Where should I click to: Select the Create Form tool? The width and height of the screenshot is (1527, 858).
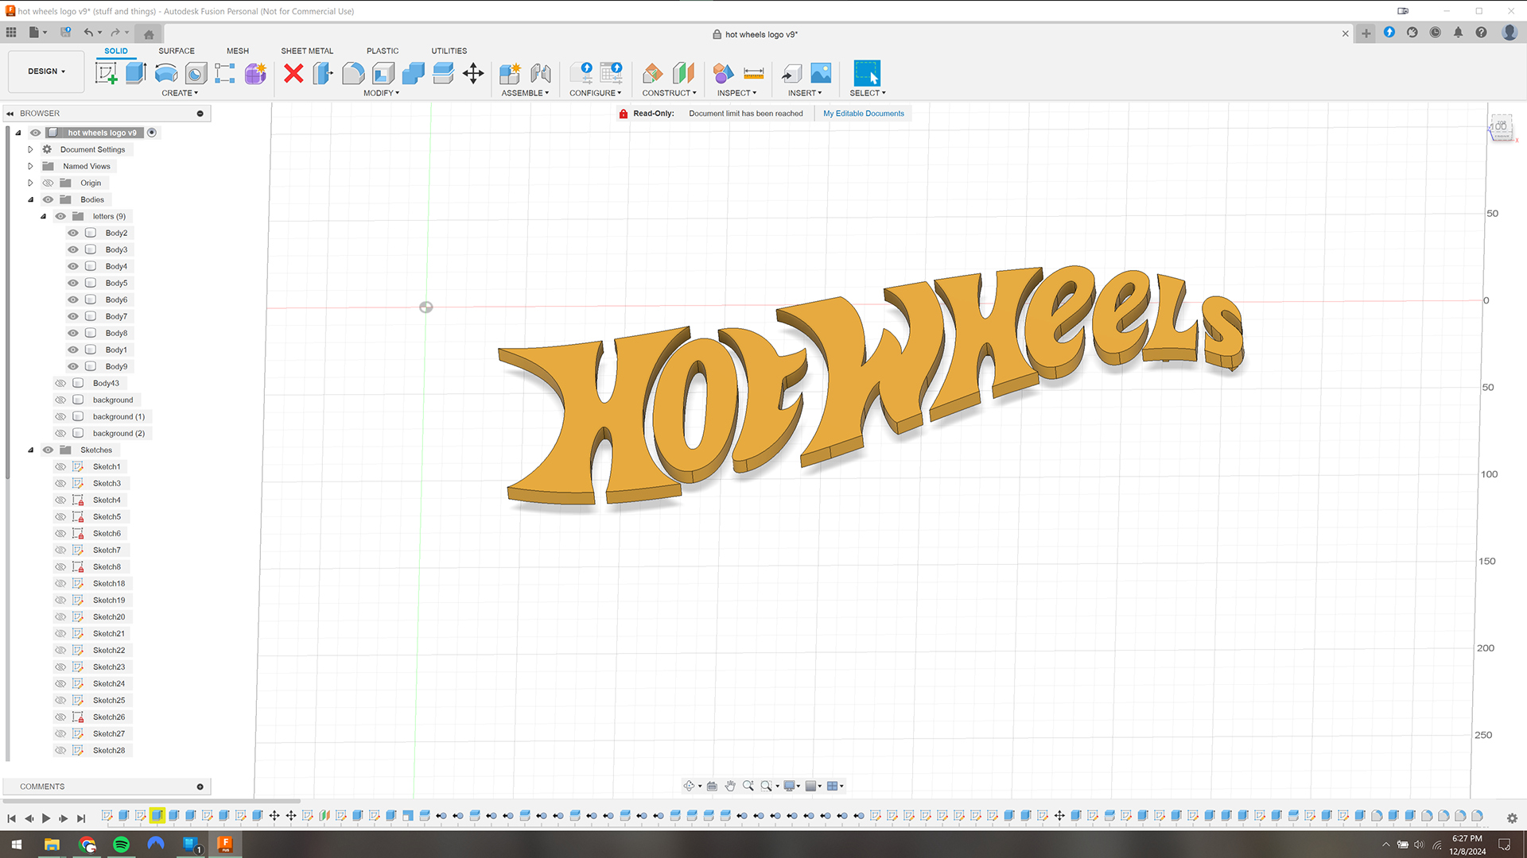255,74
